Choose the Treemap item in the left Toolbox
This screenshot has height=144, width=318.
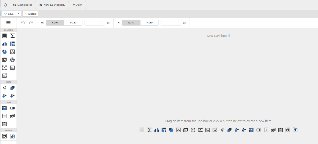point(13,44)
